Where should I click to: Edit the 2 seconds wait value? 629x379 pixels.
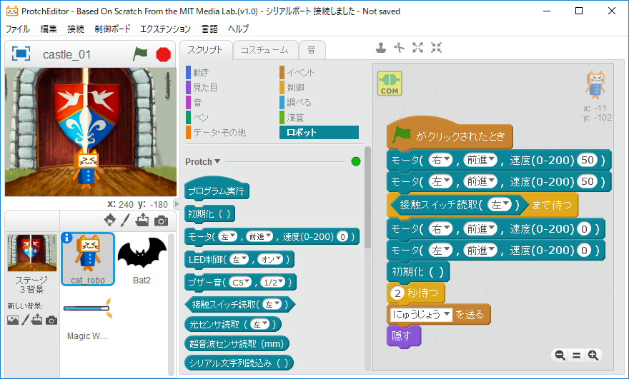point(397,293)
